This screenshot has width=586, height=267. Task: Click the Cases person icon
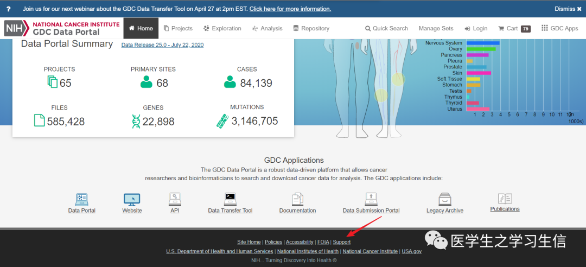point(230,82)
